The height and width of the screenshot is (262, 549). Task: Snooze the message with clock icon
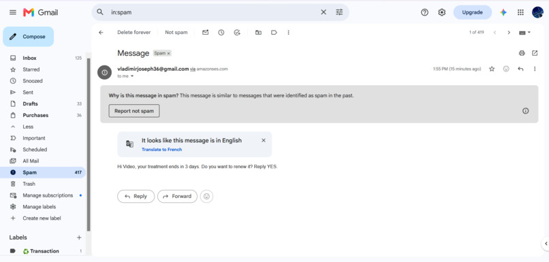coord(221,33)
